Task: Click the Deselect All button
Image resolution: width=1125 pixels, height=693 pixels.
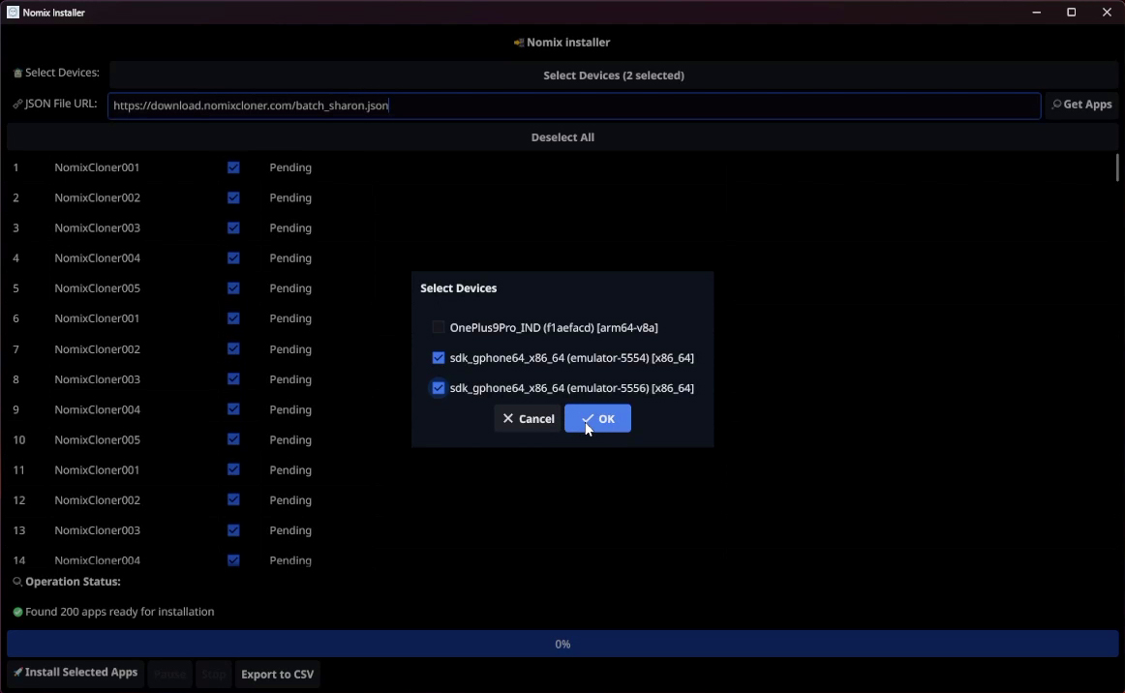Action: (562, 137)
